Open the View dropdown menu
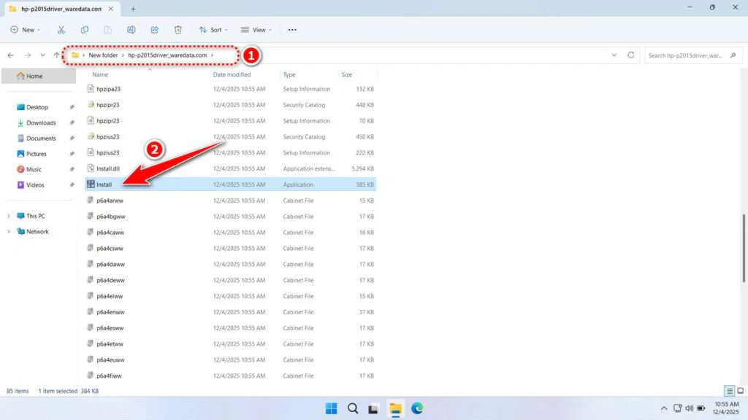Viewport: 748px width, 420px height. (256, 30)
